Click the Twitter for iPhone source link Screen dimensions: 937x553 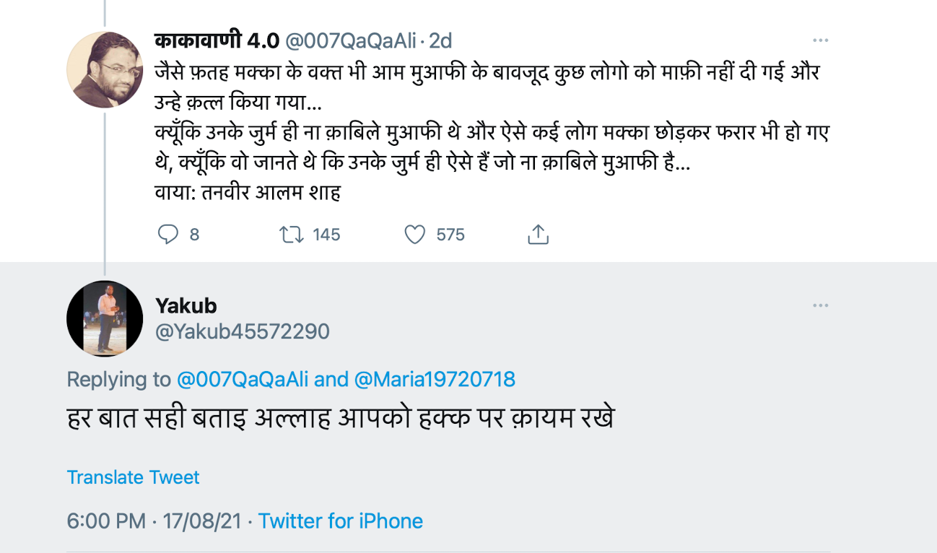click(341, 521)
